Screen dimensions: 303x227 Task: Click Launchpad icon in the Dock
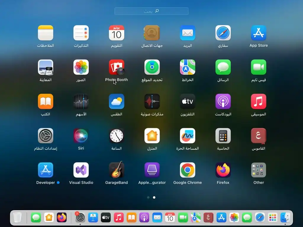coord(273,218)
